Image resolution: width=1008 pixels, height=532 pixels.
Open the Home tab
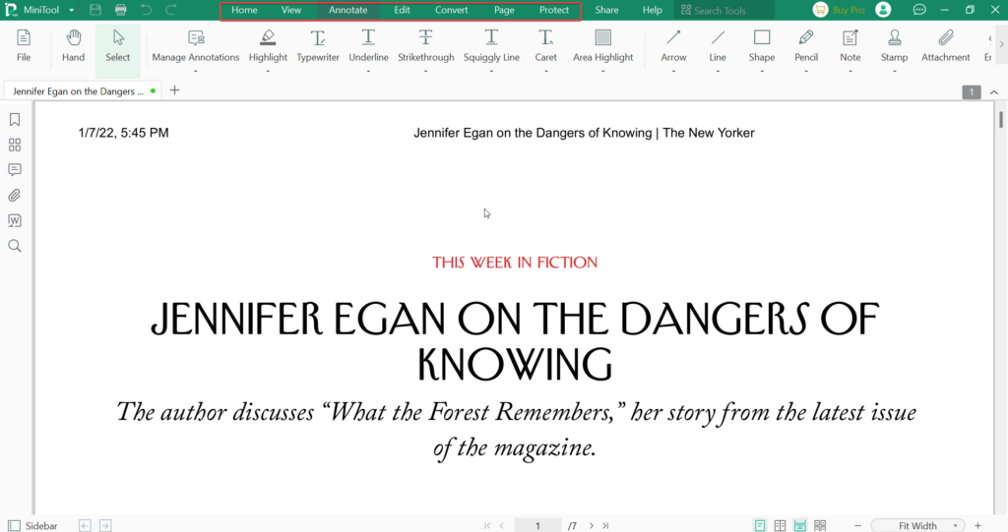tap(244, 10)
